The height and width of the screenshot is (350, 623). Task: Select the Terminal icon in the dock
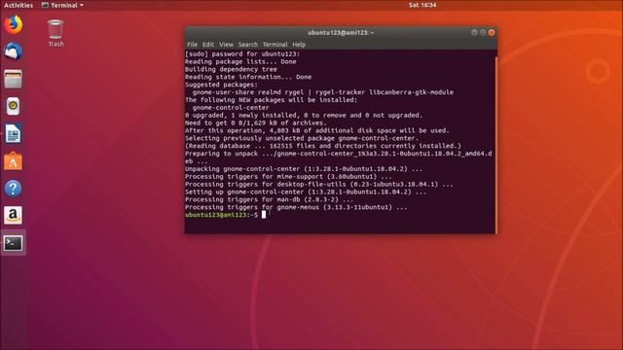pyautogui.click(x=13, y=243)
